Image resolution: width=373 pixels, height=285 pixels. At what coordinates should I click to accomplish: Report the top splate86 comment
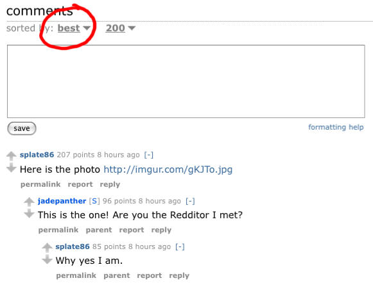pyautogui.click(x=80, y=184)
